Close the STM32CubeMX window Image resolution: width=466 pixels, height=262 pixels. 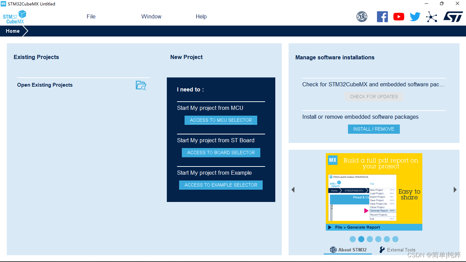point(457,4)
